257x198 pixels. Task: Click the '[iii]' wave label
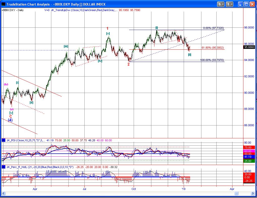(66, 46)
